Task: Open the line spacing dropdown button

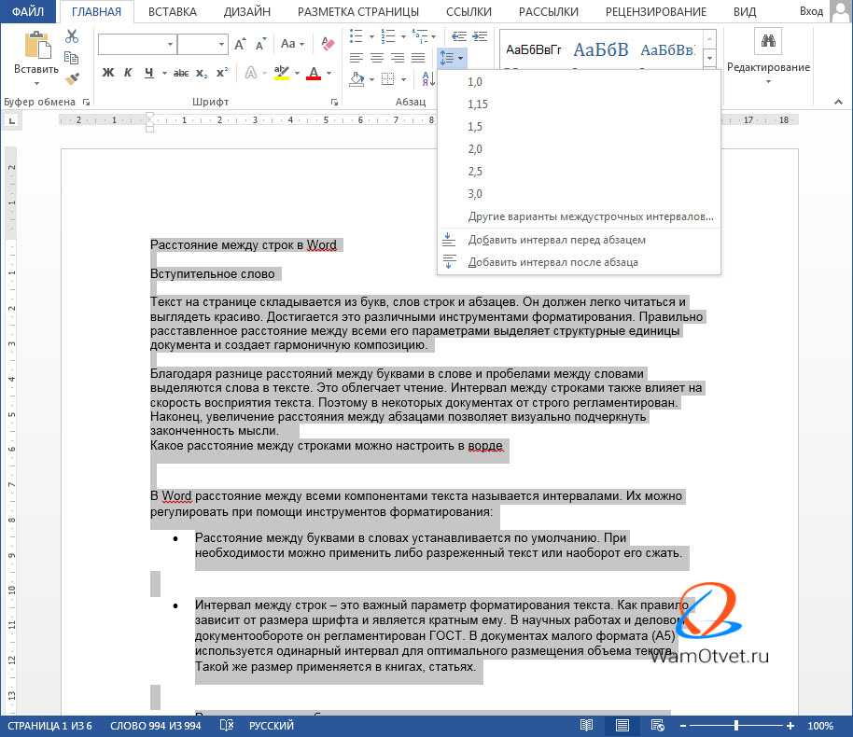Action: point(451,58)
